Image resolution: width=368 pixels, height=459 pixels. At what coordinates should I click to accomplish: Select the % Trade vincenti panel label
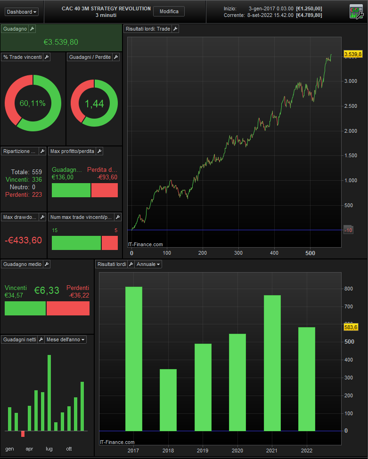click(23, 57)
